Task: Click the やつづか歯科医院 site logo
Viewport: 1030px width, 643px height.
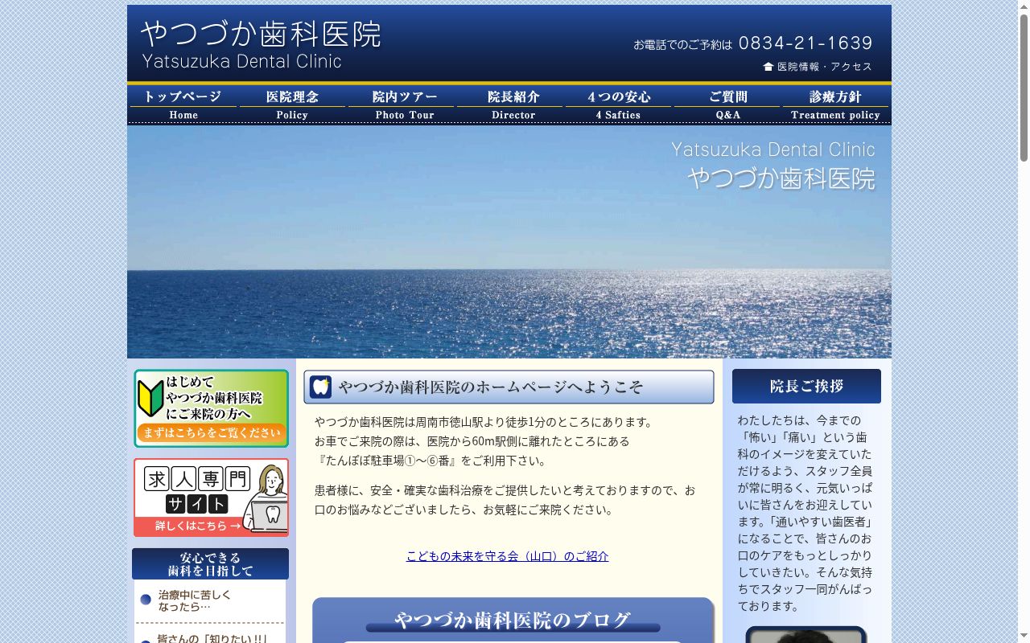Action: pyautogui.click(x=261, y=45)
